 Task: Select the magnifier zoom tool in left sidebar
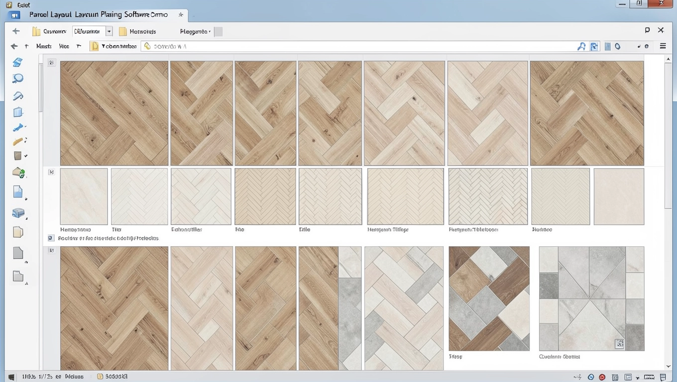[18, 79]
